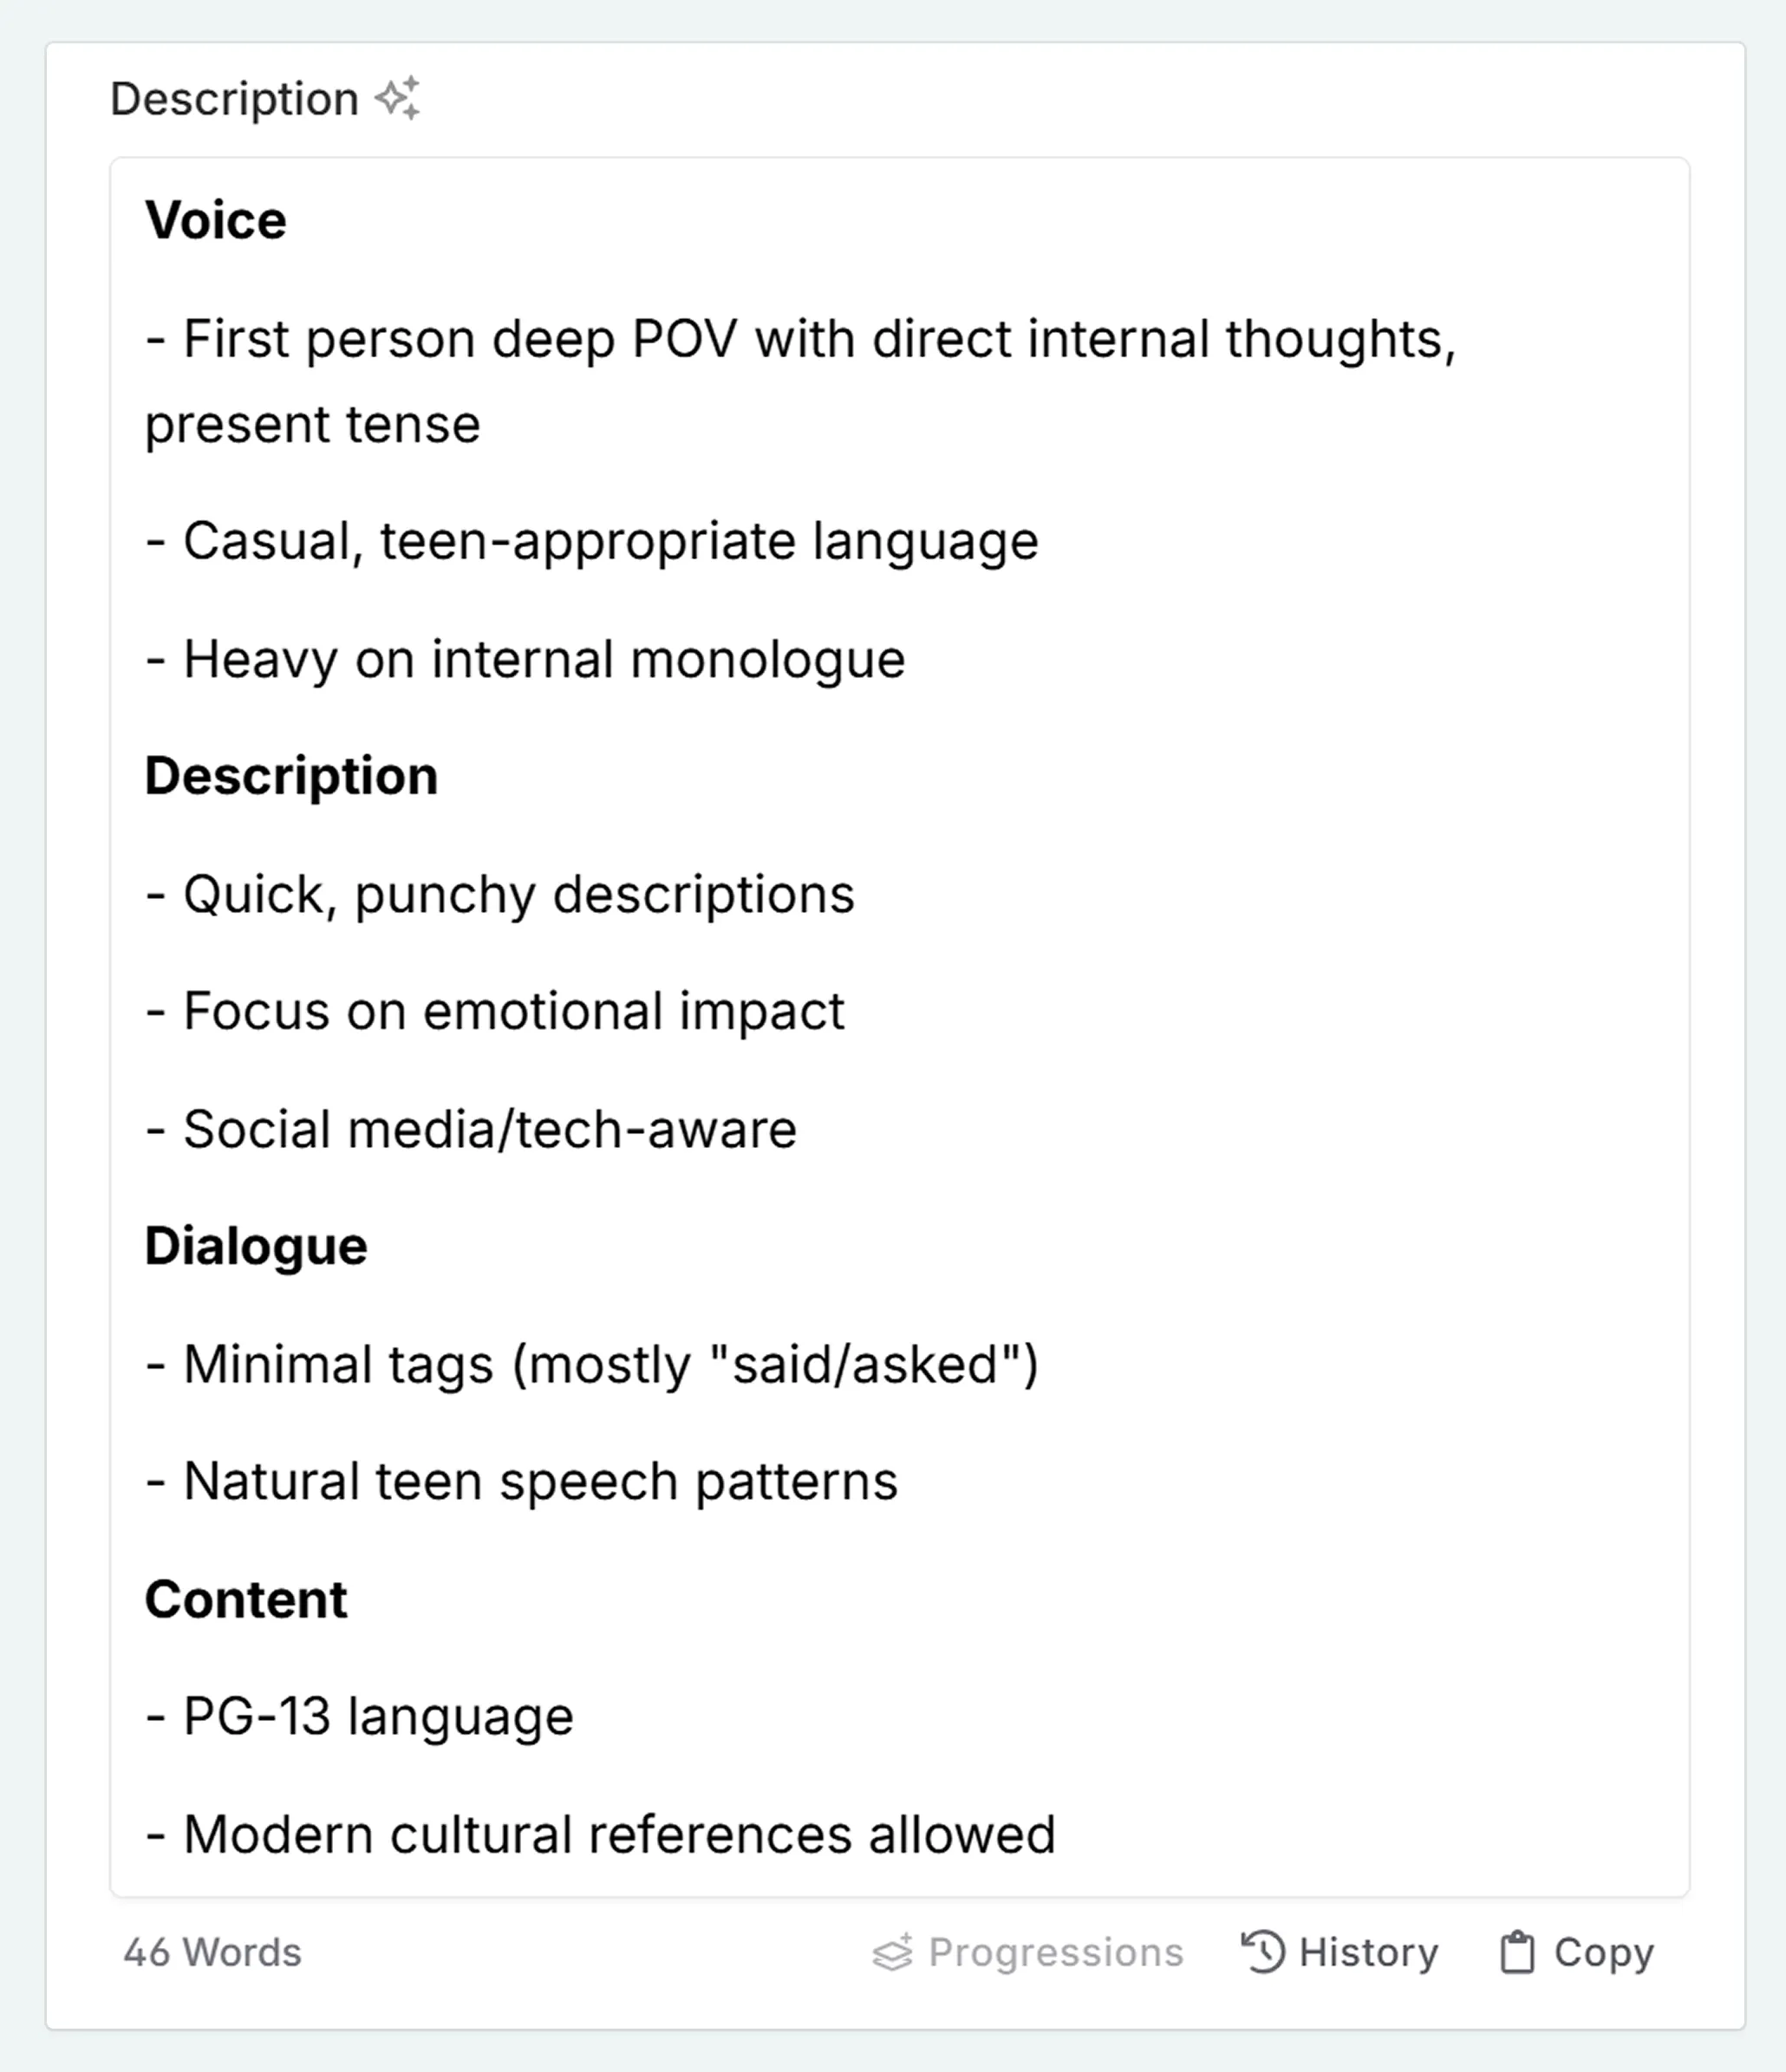
Task: Click the Progressions layers icon
Action: click(x=892, y=1951)
